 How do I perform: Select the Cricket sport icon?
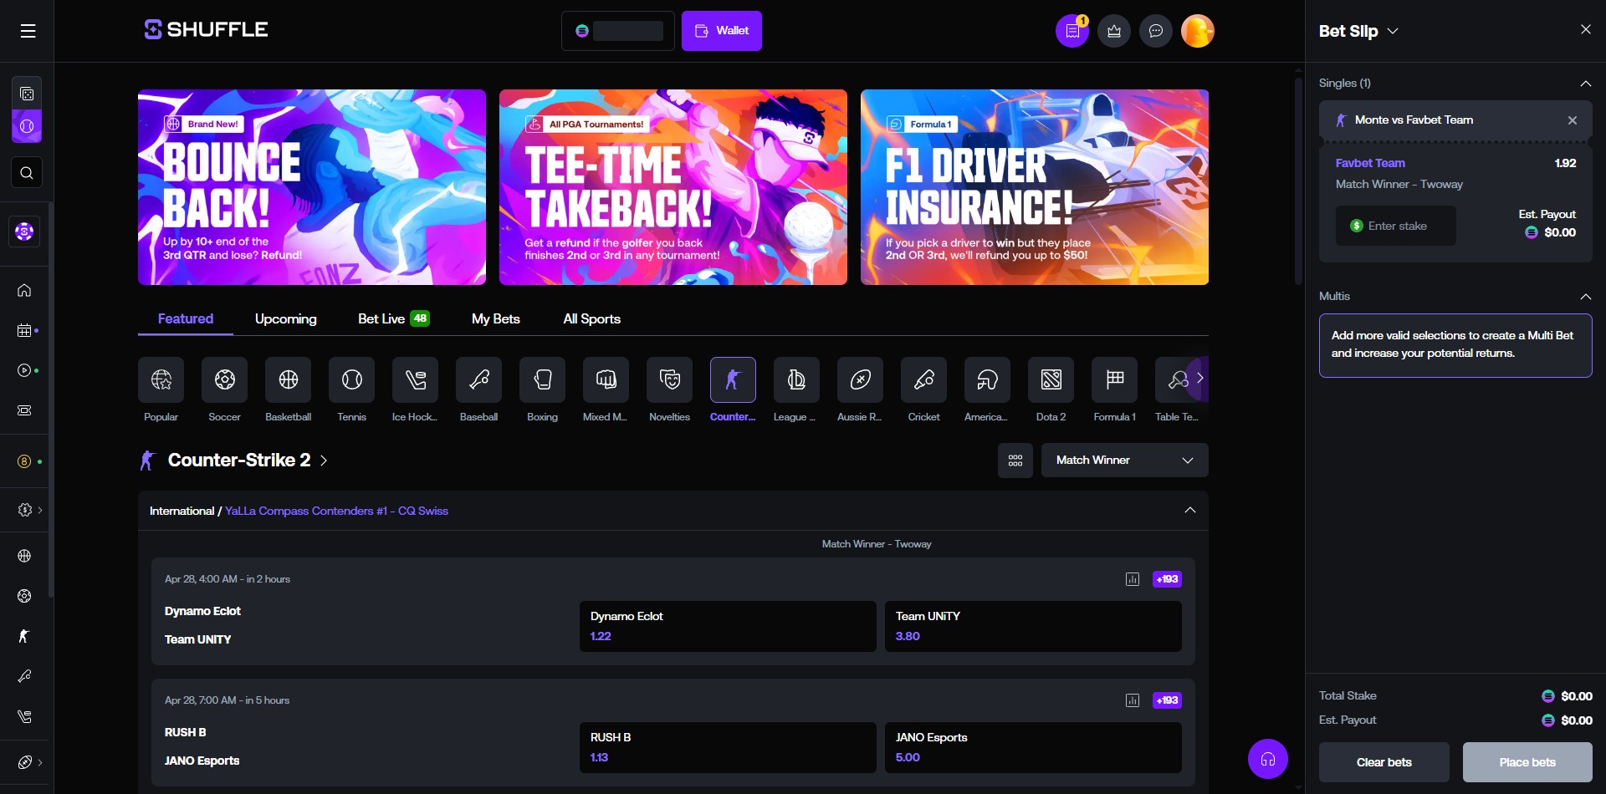pyautogui.click(x=924, y=379)
